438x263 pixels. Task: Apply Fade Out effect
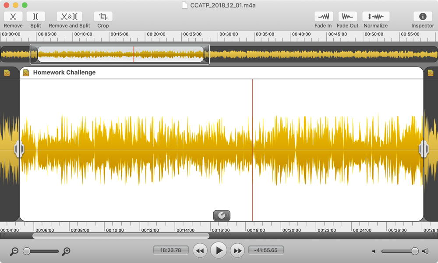(347, 17)
